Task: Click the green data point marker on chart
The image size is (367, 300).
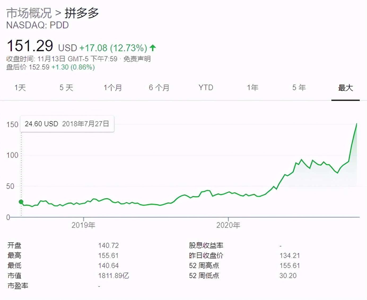Action: pyautogui.click(x=21, y=202)
